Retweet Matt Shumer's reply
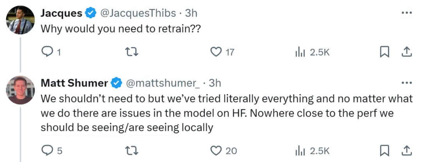422x162 pixels. pyautogui.click(x=132, y=151)
